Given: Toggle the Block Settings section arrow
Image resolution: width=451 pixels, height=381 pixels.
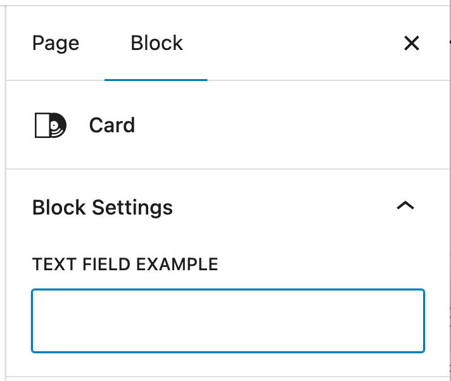Looking at the screenshot, I should click(405, 206).
